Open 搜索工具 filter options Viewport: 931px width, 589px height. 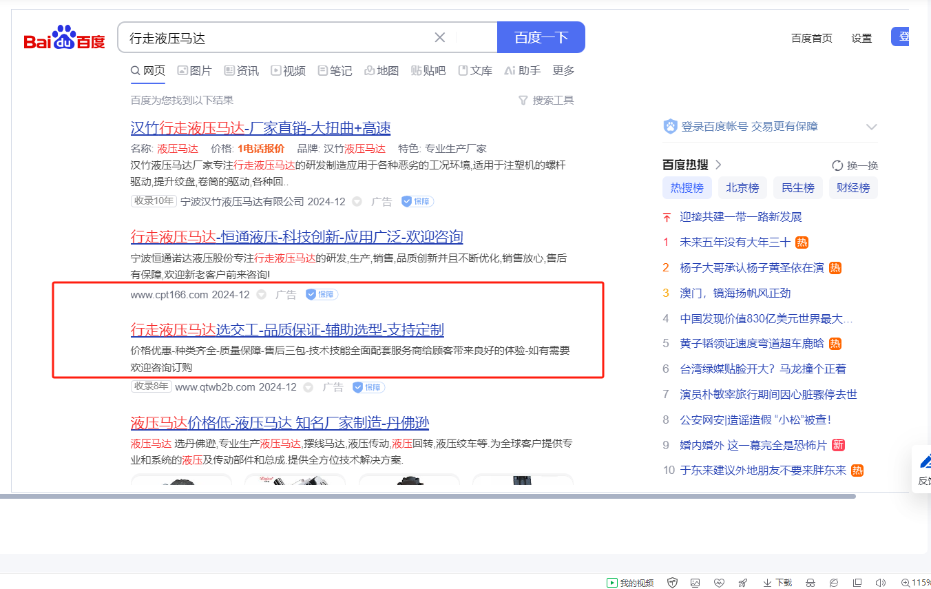coord(545,101)
